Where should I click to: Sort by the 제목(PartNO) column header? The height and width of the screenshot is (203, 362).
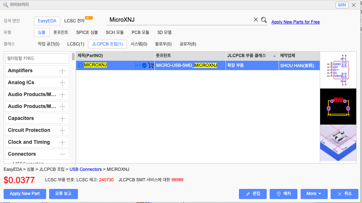click(115, 56)
